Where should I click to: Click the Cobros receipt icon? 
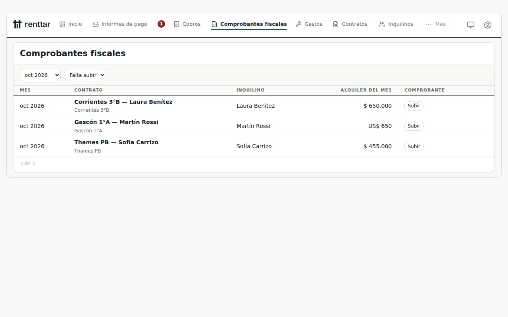click(177, 24)
